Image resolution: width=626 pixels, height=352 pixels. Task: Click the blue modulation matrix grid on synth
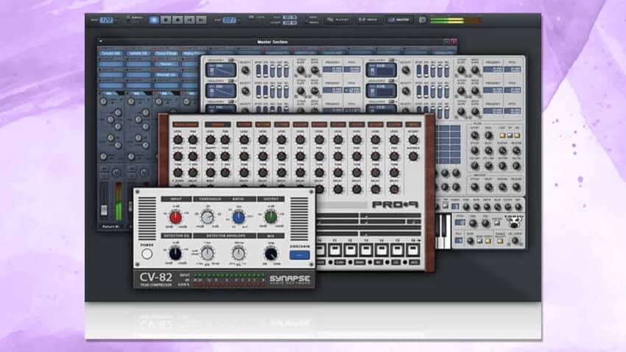(x=449, y=144)
